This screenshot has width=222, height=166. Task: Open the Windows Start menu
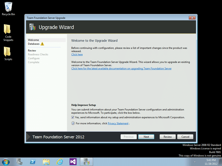[x=6, y=162]
